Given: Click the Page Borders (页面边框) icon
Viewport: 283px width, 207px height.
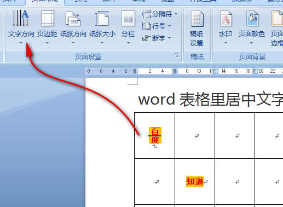Looking at the screenshot, I should tap(277, 18).
